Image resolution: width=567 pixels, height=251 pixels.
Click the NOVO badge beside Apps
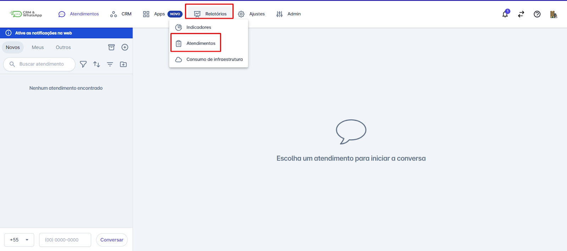175,14
